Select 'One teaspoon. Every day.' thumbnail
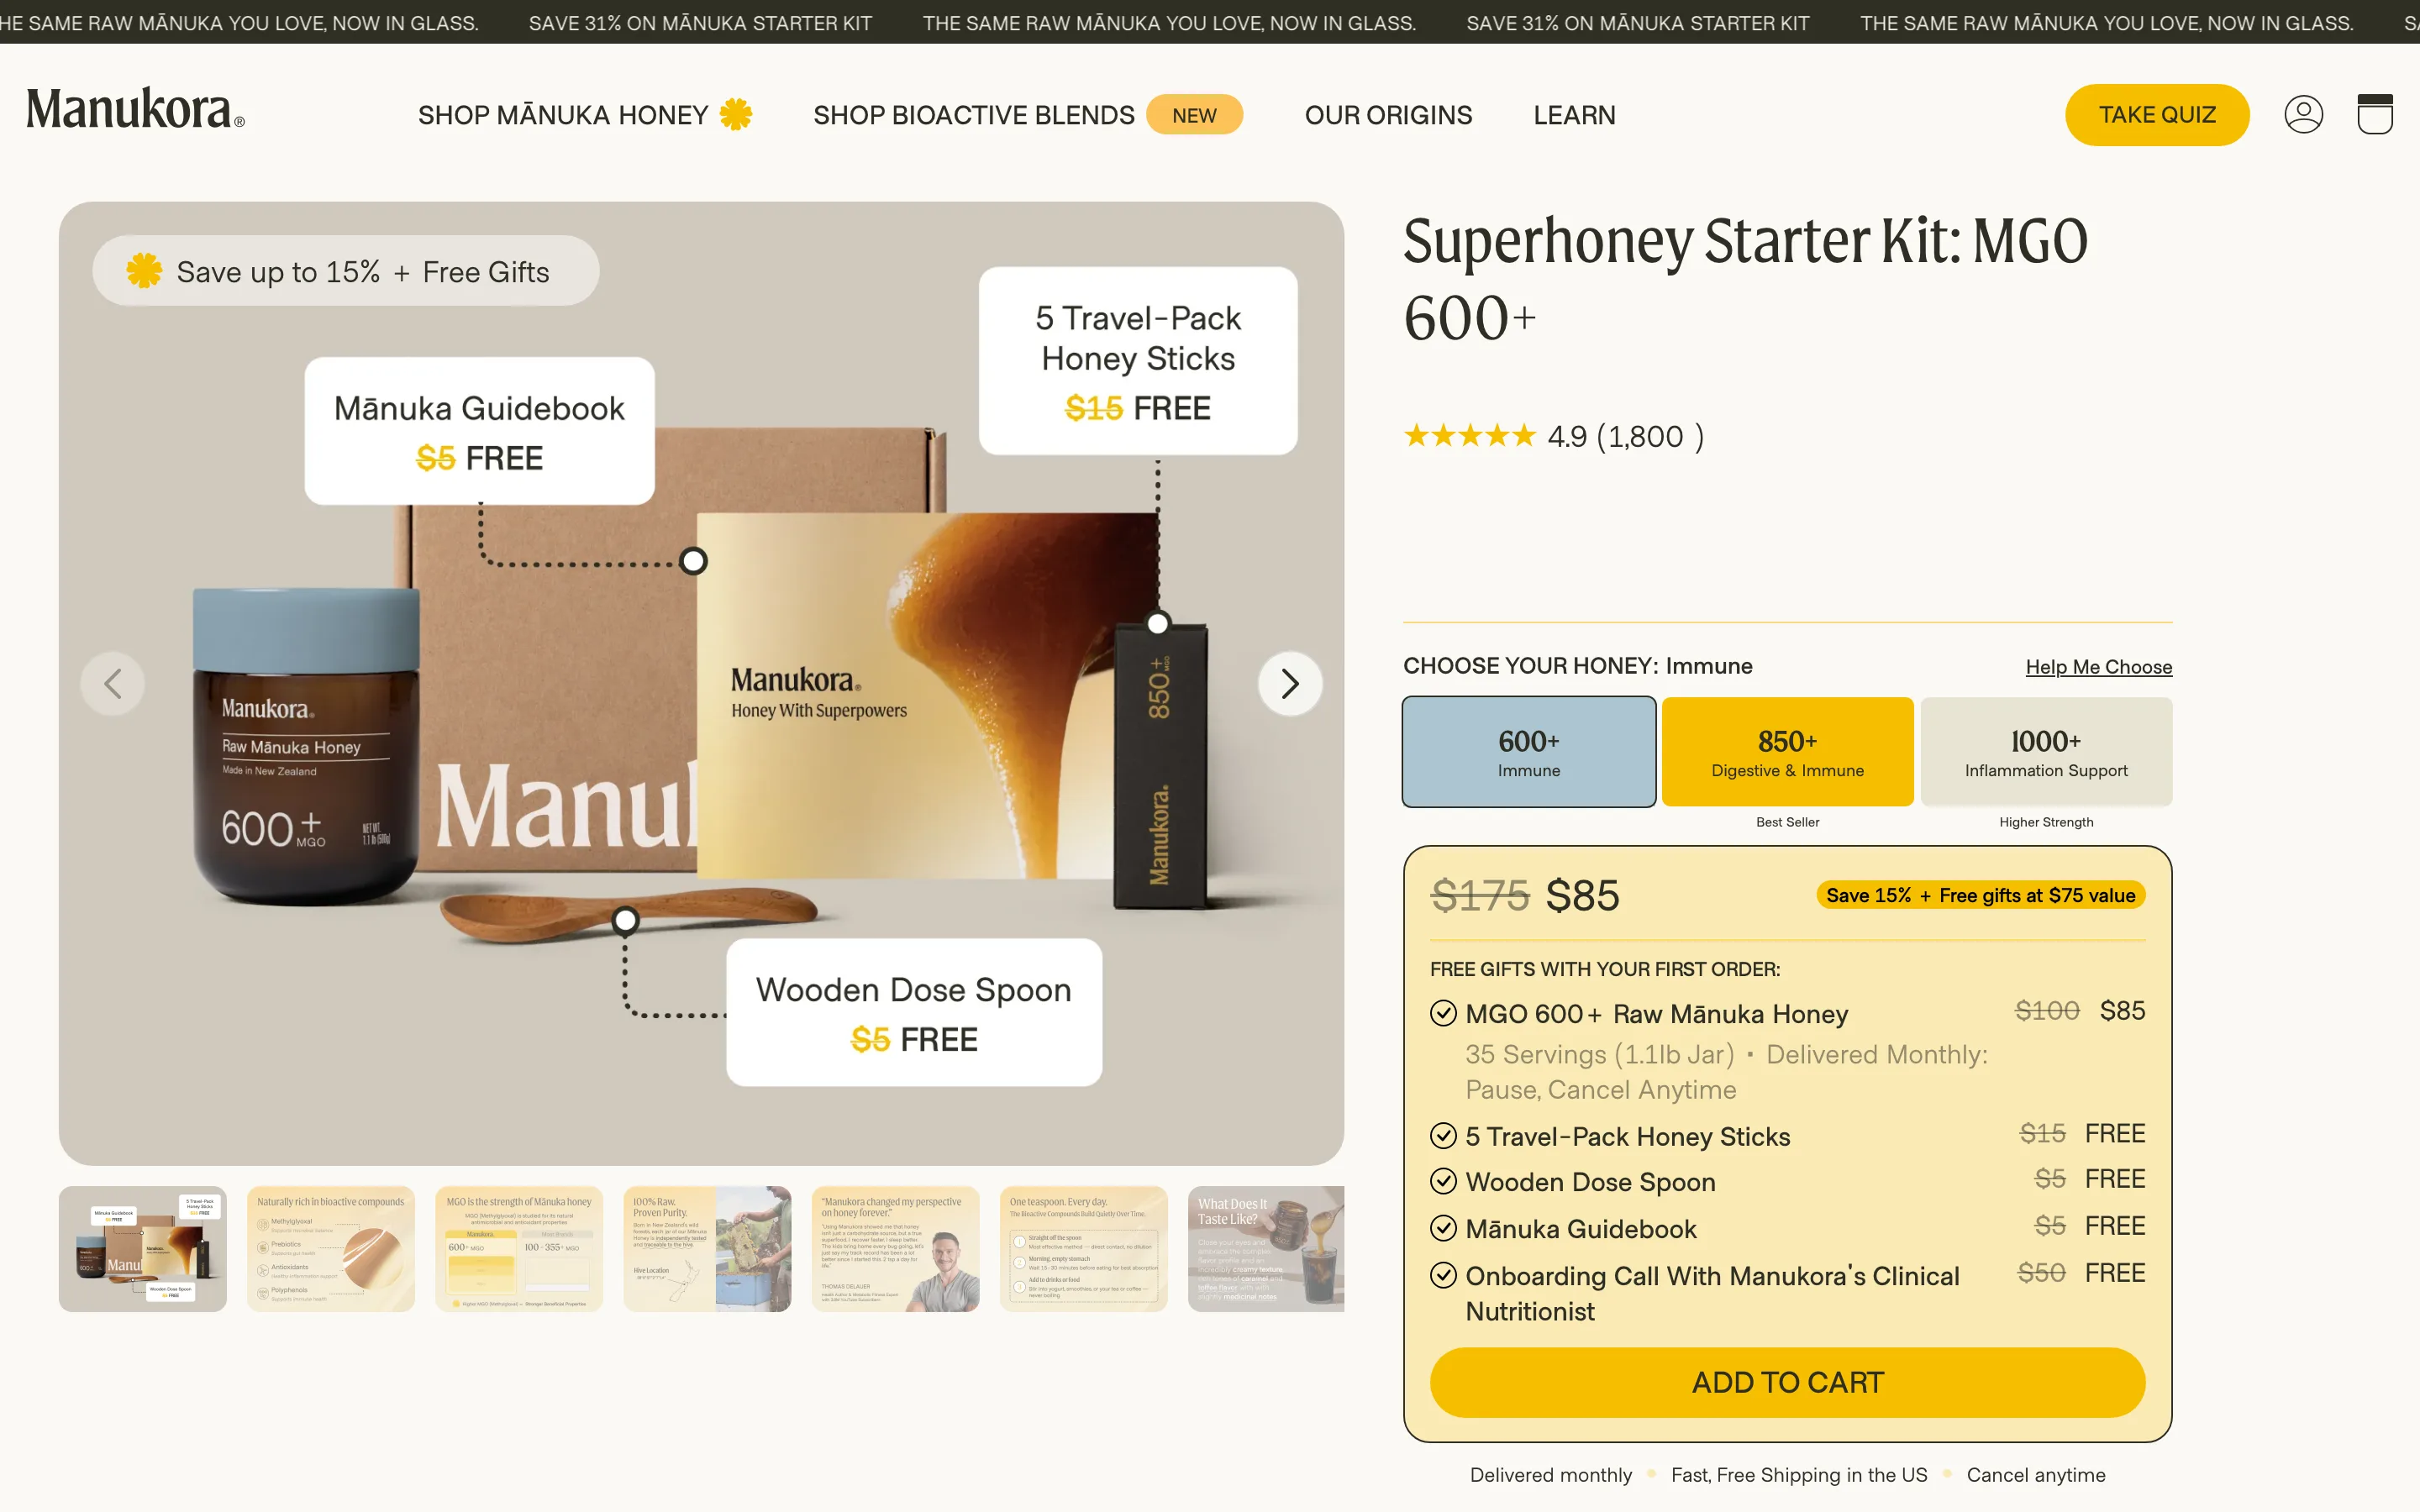Image resolution: width=2420 pixels, height=1512 pixels. click(1083, 1249)
